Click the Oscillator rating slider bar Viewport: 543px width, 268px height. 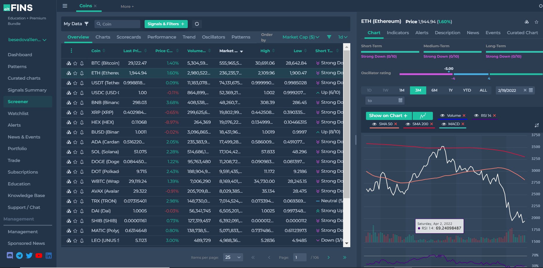pyautogui.click(x=471, y=74)
